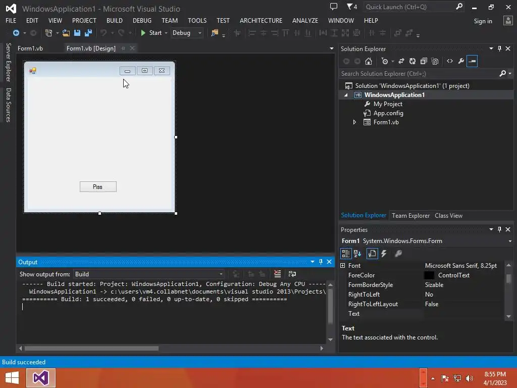
Task: Click the Quick Launch input field
Action: pos(409,7)
